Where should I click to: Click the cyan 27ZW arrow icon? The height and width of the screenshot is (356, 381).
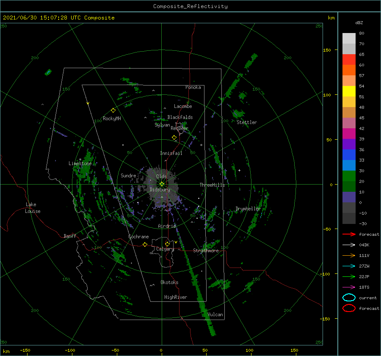click(349, 266)
